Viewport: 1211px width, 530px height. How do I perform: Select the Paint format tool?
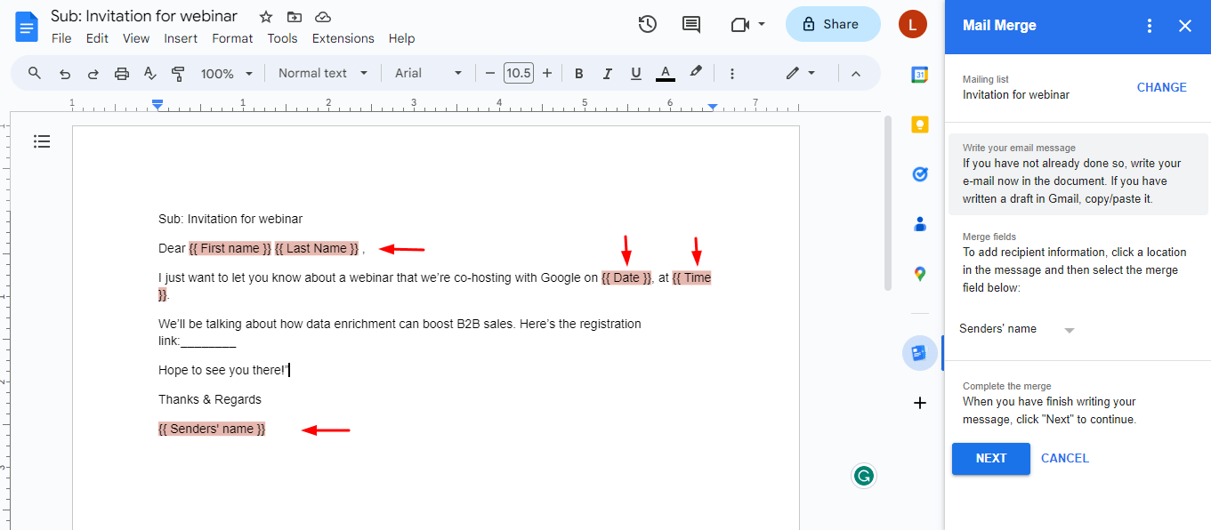pyautogui.click(x=178, y=73)
